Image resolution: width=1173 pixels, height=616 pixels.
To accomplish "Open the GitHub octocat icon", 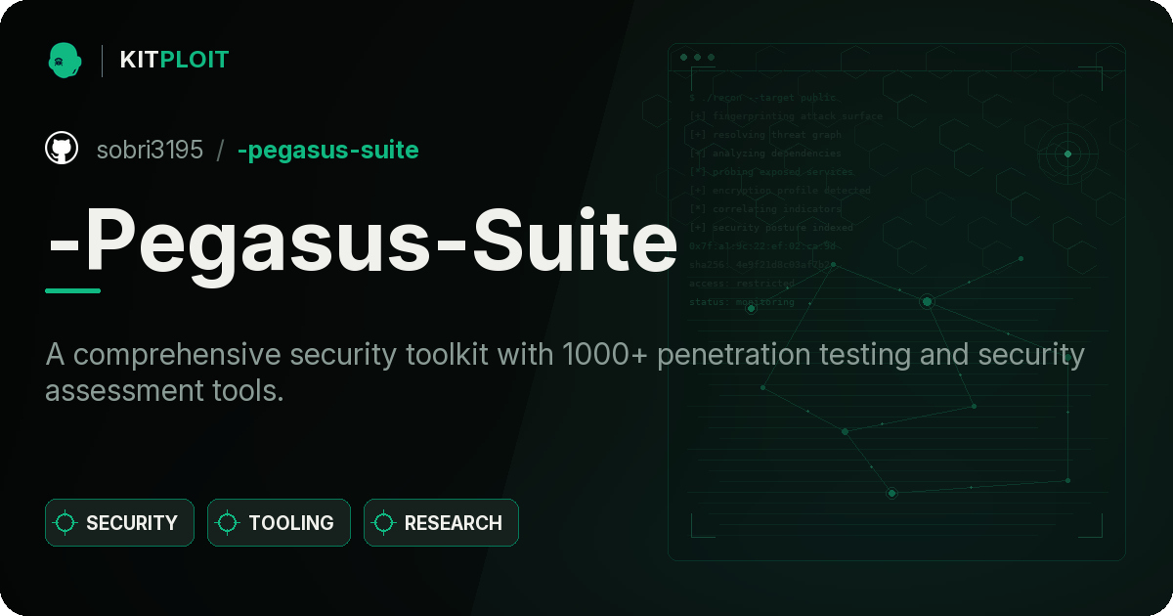I will (62, 150).
